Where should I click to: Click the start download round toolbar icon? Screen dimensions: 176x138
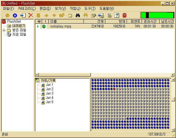pos(7,15)
